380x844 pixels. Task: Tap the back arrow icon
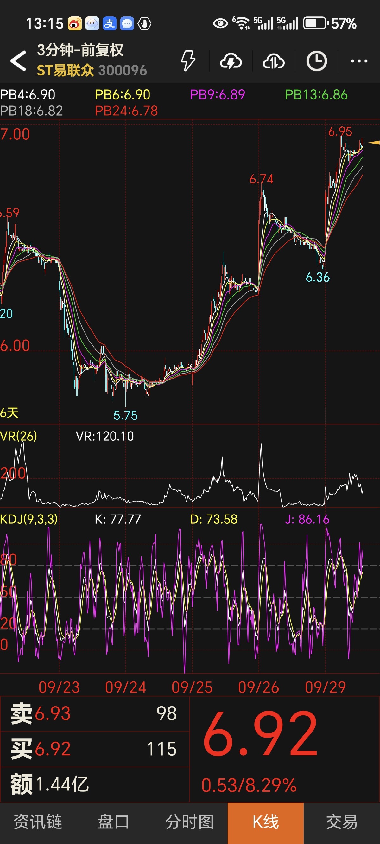(18, 61)
